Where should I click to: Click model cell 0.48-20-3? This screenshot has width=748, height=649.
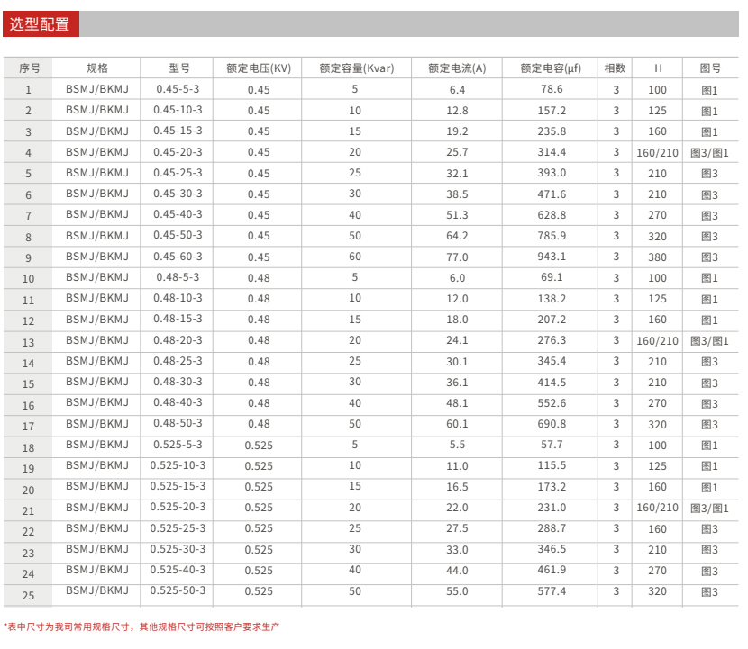coord(178,340)
